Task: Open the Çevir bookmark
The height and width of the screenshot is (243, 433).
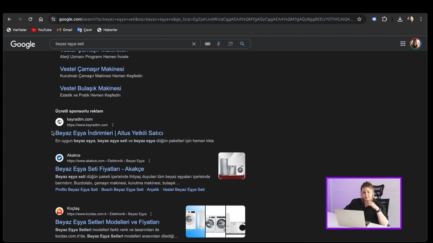Action: pyautogui.click(x=85, y=30)
